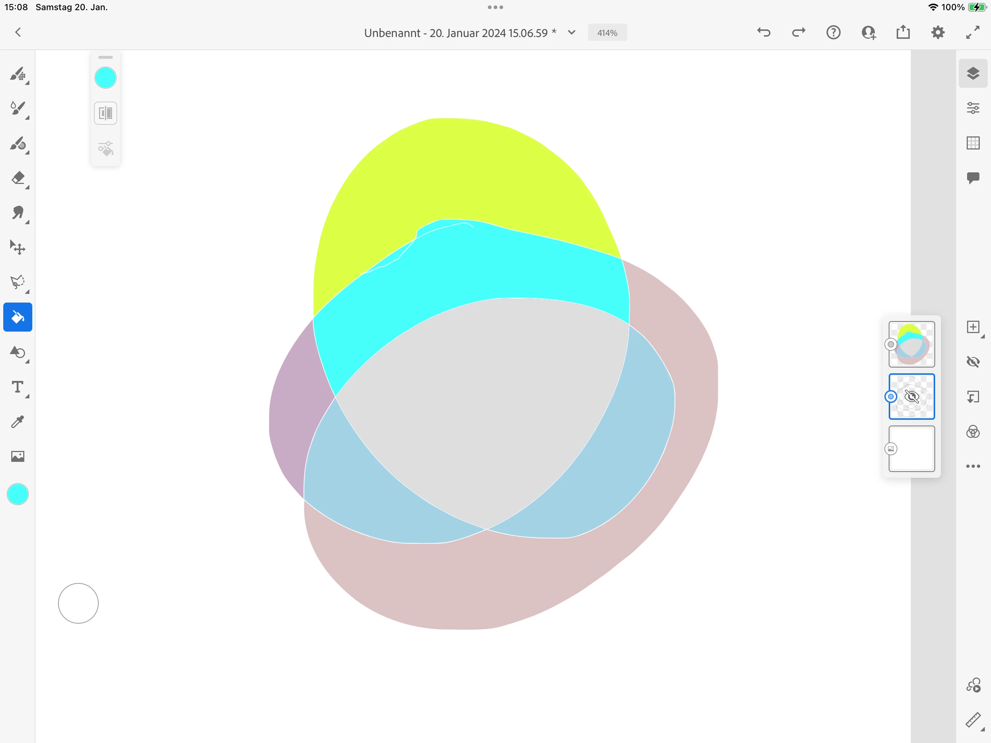Open the 414% zoom level menu

coord(607,33)
